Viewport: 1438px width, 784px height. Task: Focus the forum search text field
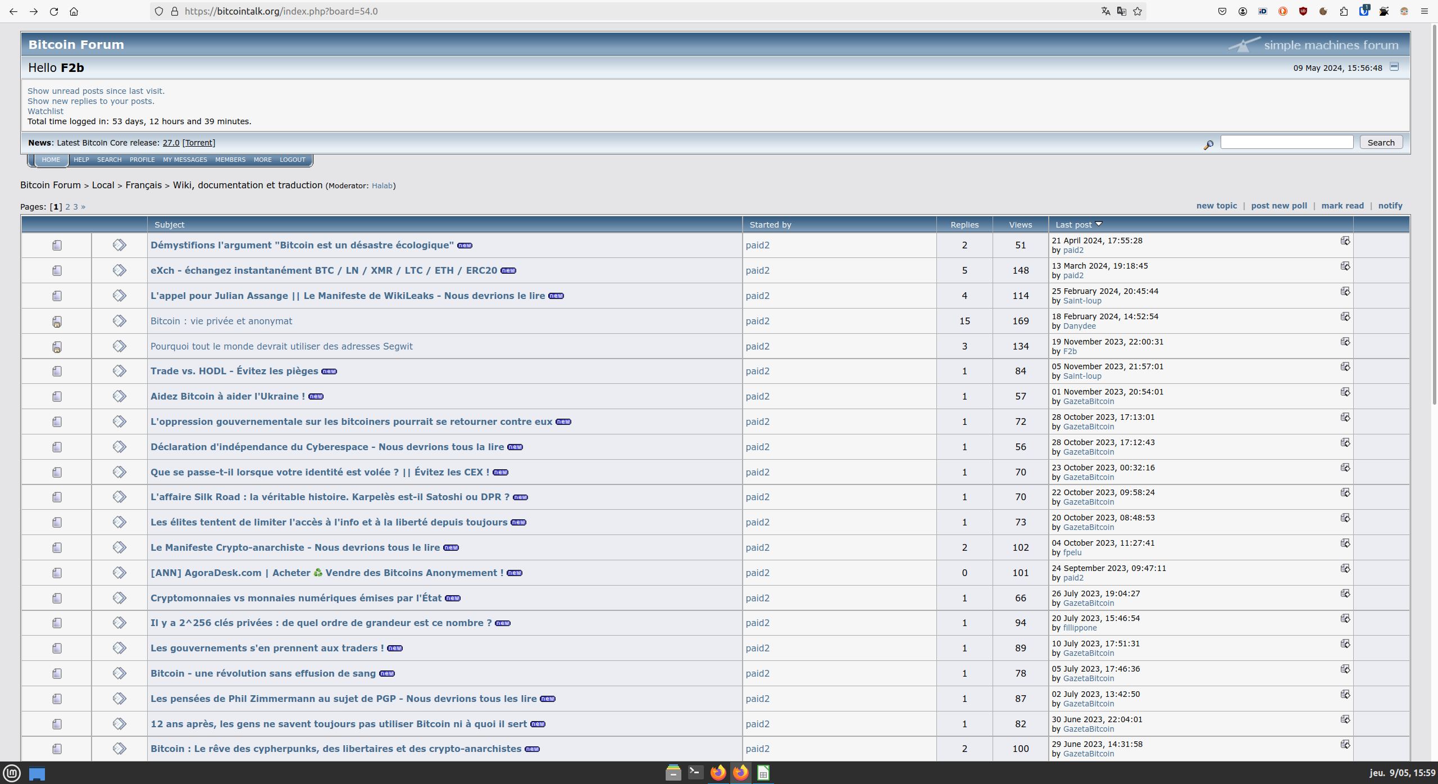click(1287, 142)
